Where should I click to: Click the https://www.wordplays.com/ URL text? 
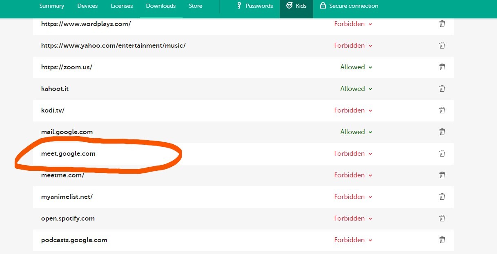86,24
